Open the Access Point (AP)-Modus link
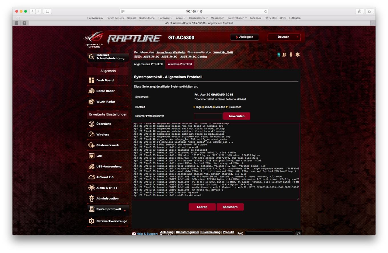The image size is (388, 253). click(x=171, y=52)
